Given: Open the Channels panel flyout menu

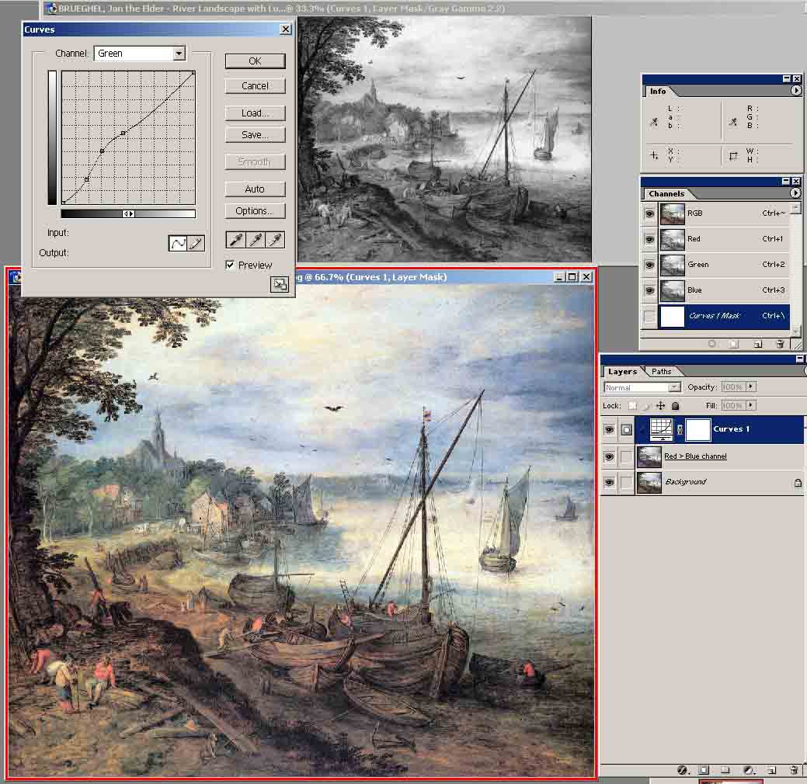Looking at the screenshot, I should tap(795, 193).
